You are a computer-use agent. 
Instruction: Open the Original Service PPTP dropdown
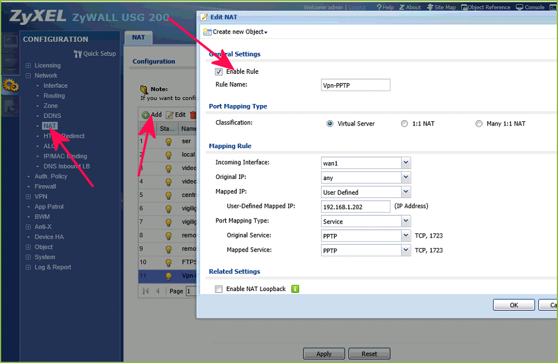(406, 236)
